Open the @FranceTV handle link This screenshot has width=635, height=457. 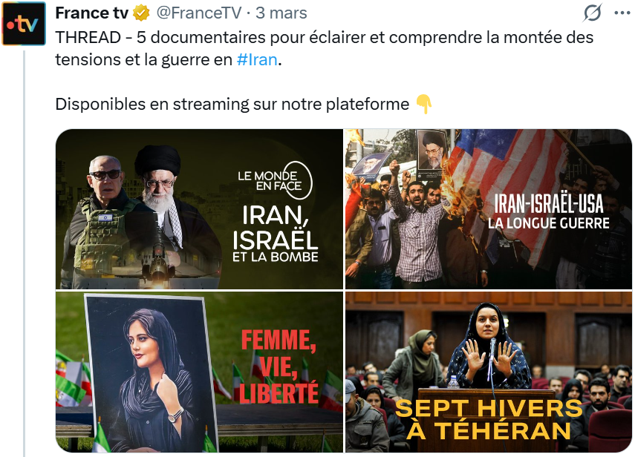(x=199, y=13)
